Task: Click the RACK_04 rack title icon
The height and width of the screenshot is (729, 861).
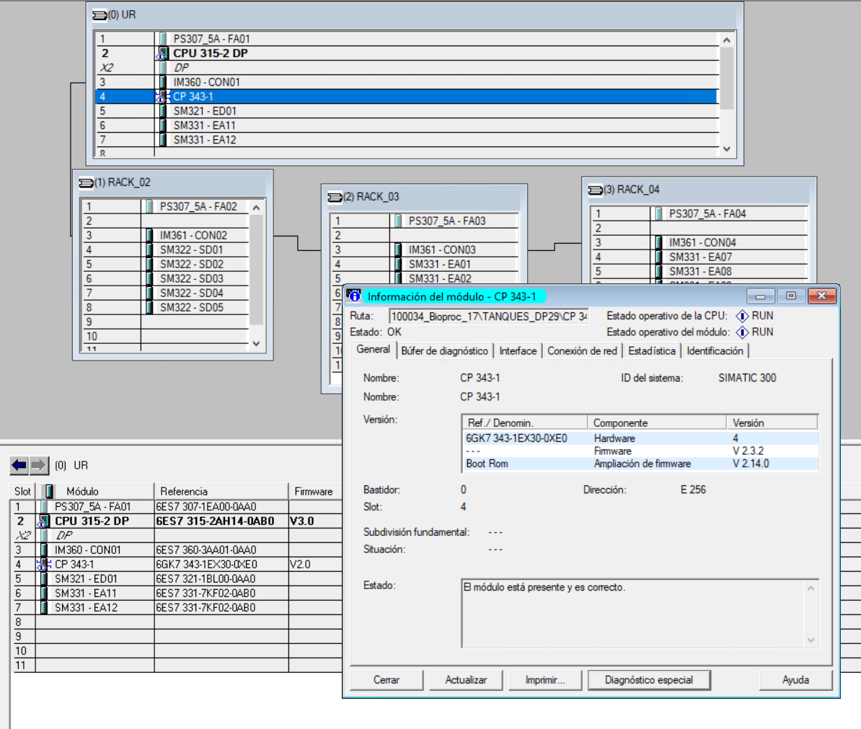Action: pyautogui.click(x=595, y=190)
